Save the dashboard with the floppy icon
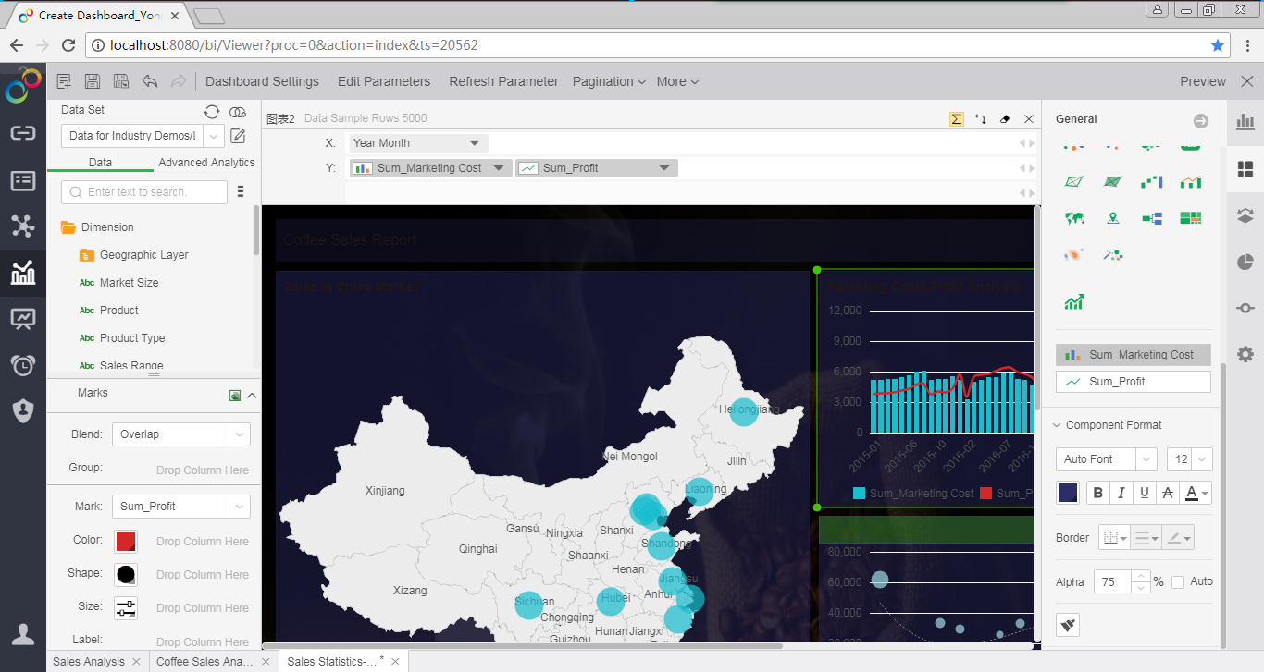Screen dimensions: 1264x672 click(x=93, y=81)
